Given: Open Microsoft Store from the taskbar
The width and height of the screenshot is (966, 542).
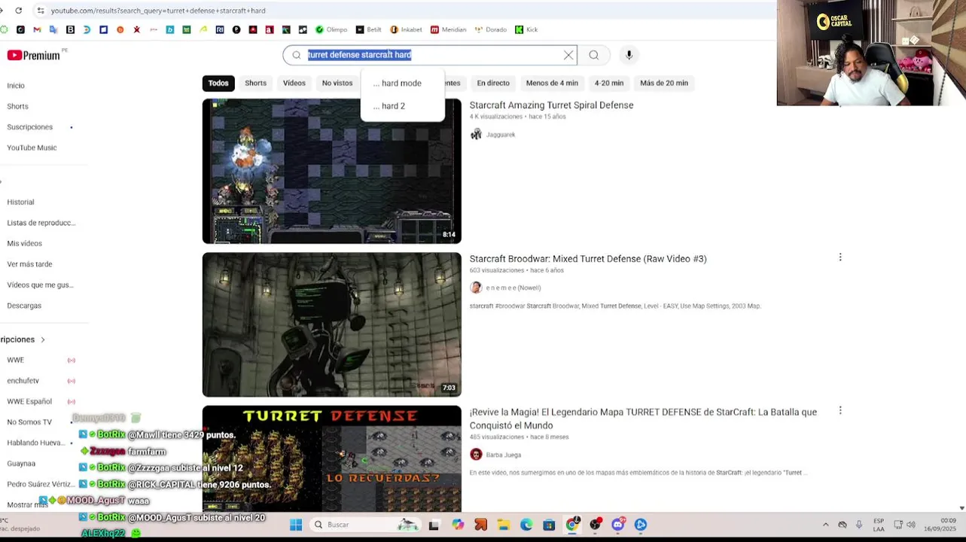Looking at the screenshot, I should click(x=549, y=525).
